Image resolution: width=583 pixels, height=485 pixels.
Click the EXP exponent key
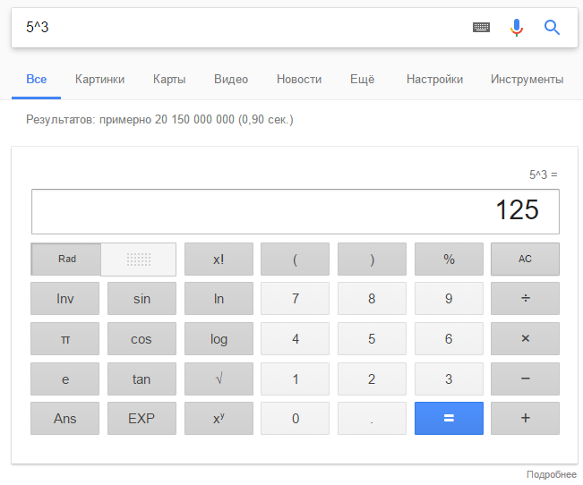coord(141,418)
